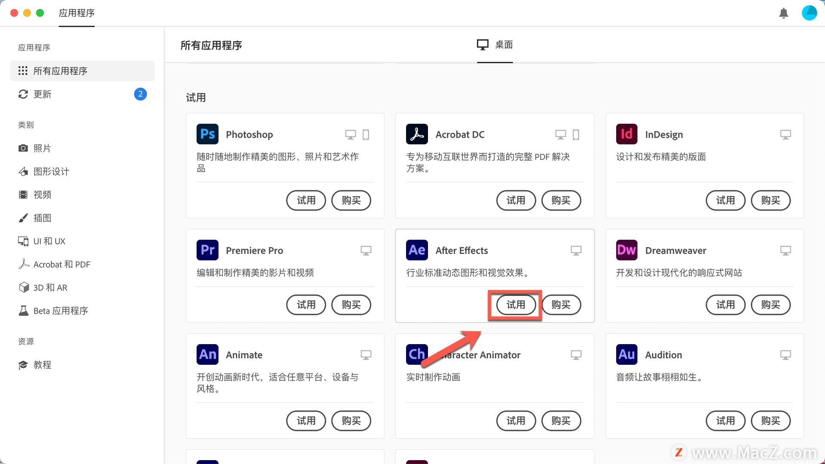
Task: Click the Character Animator Ch icon
Action: tap(417, 354)
